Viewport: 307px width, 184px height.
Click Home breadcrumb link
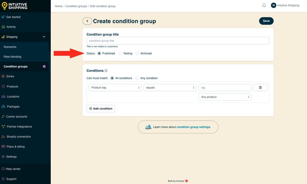[59, 6]
